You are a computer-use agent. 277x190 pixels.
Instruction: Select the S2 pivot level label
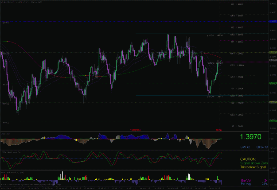click(237, 103)
